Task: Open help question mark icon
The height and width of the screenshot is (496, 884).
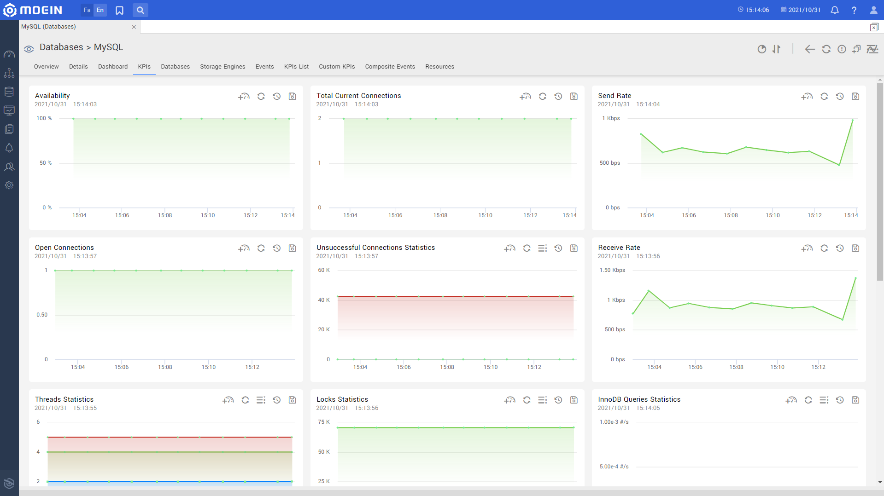Action: click(x=854, y=10)
